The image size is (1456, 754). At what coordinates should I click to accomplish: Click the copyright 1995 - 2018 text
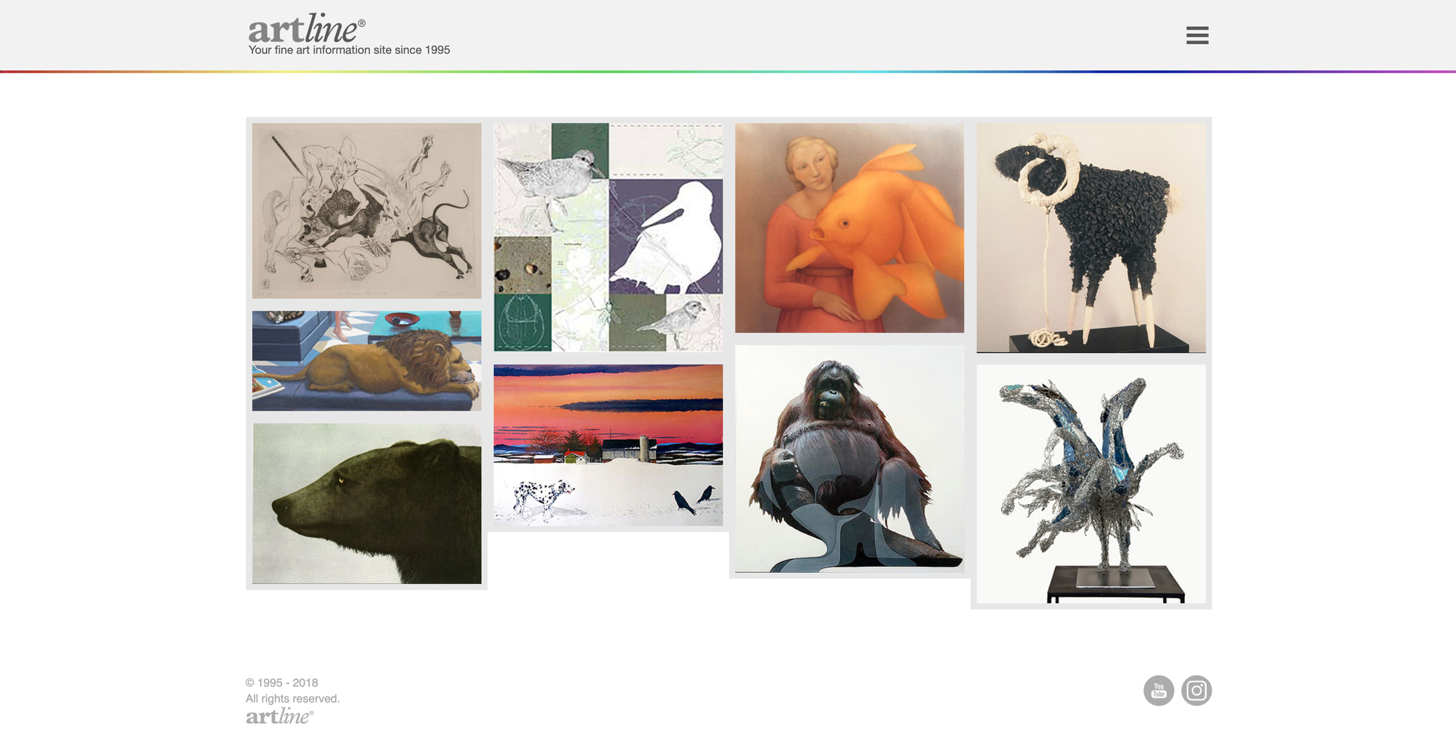click(282, 682)
